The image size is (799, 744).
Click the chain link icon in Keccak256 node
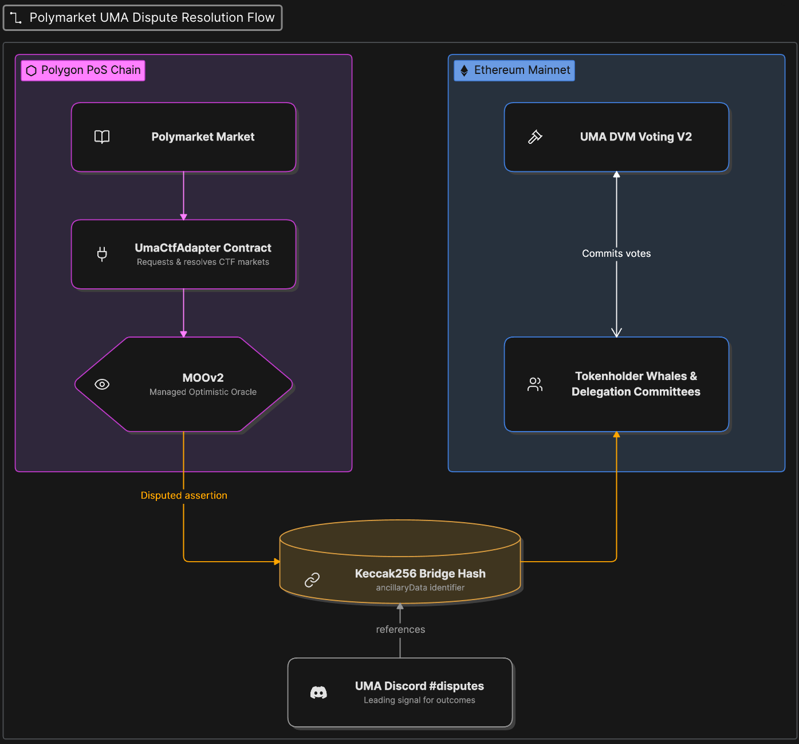click(312, 580)
